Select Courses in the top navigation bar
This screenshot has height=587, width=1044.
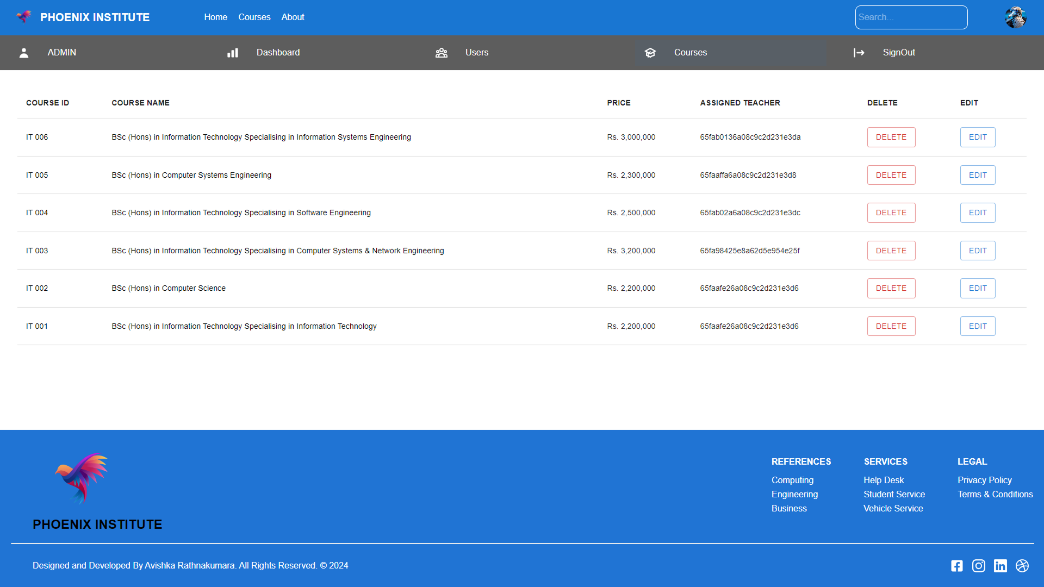(254, 17)
